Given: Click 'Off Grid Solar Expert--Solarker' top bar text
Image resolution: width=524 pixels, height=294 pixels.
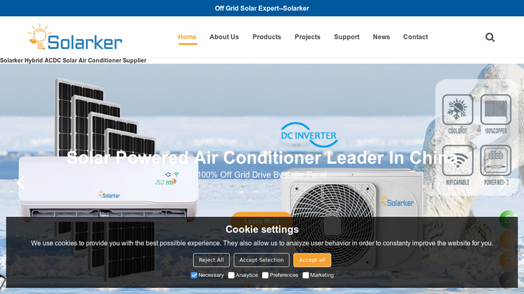Looking at the screenshot, I should [x=262, y=8].
